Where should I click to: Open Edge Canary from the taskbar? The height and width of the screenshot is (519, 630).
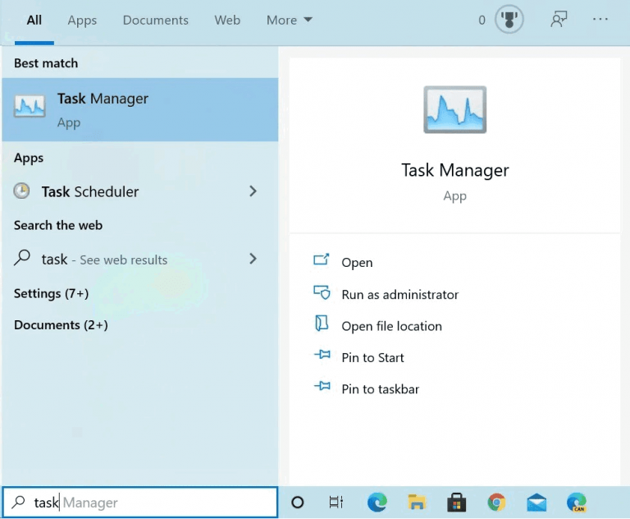click(577, 502)
